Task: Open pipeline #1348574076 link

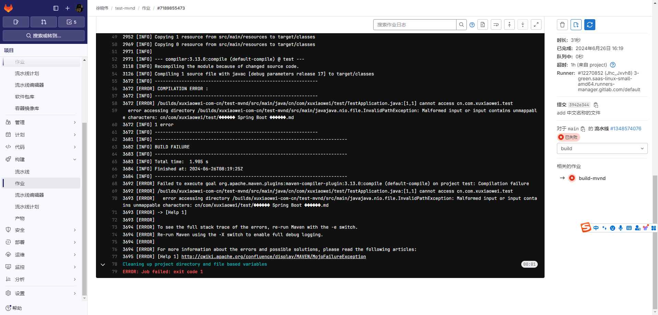Action: [625, 129]
